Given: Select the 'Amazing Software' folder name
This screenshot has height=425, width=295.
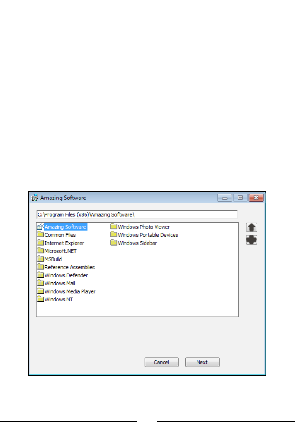Looking at the screenshot, I should (66, 227).
